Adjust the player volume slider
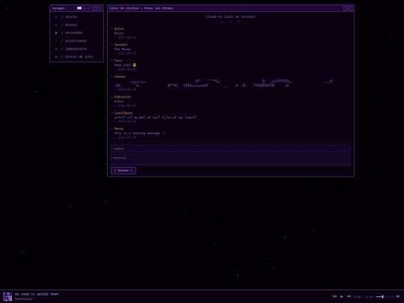404x303 pixels. pyautogui.click(x=385, y=297)
